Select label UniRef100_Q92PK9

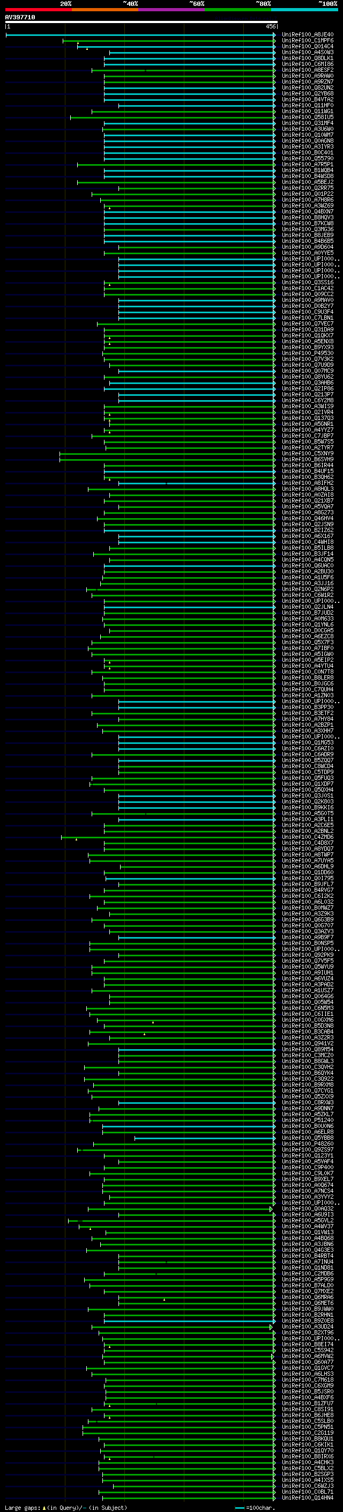click(x=308, y=956)
